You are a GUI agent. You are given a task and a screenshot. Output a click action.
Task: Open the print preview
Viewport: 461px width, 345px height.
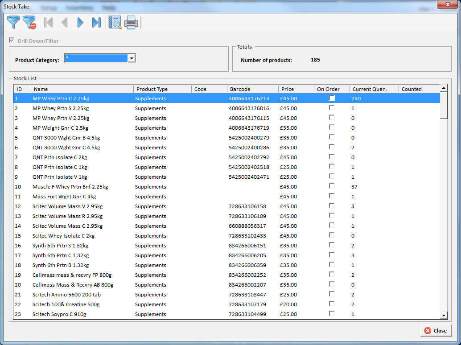(115, 22)
